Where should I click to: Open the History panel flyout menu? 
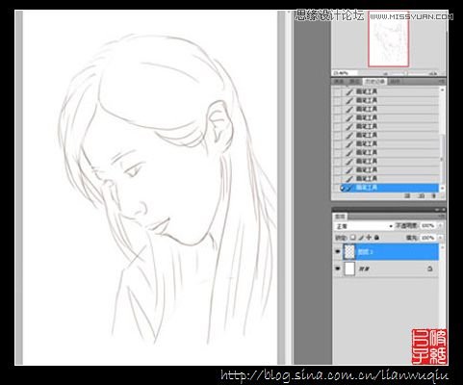(x=442, y=82)
